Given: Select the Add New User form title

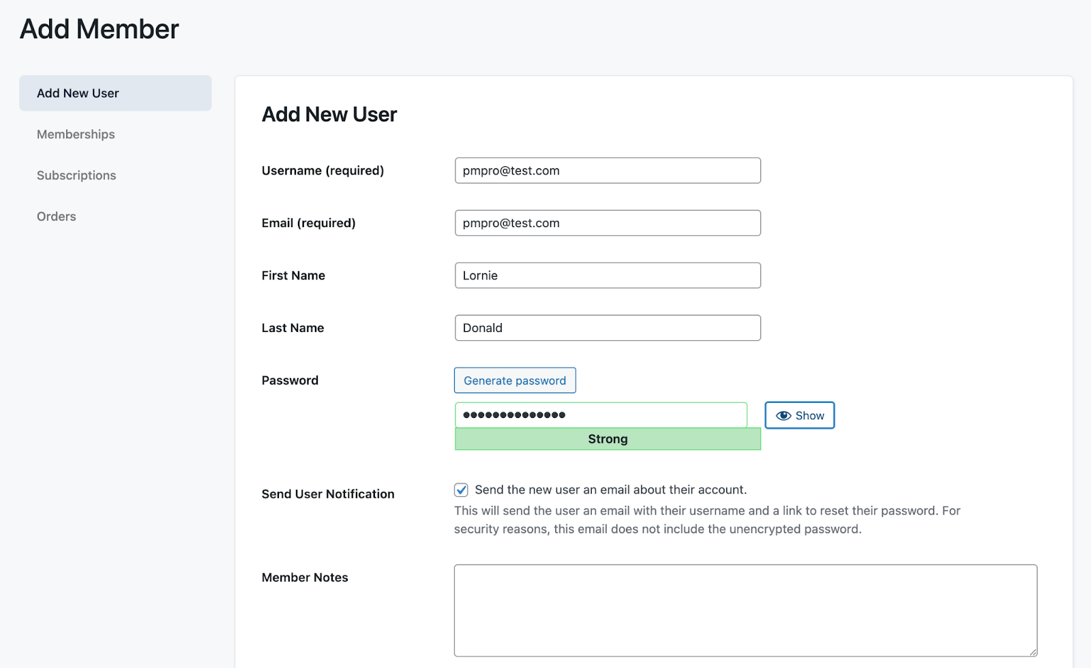Looking at the screenshot, I should 329,114.
